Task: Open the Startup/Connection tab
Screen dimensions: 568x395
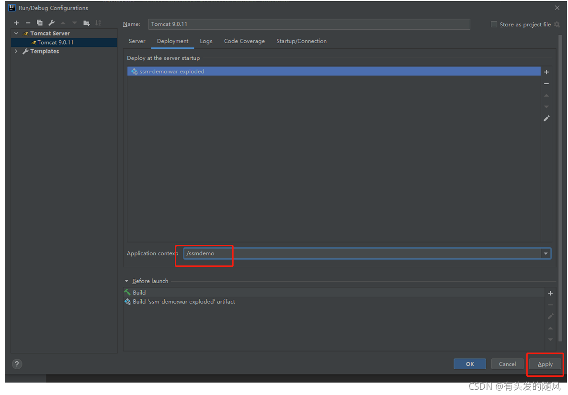Action: [301, 41]
